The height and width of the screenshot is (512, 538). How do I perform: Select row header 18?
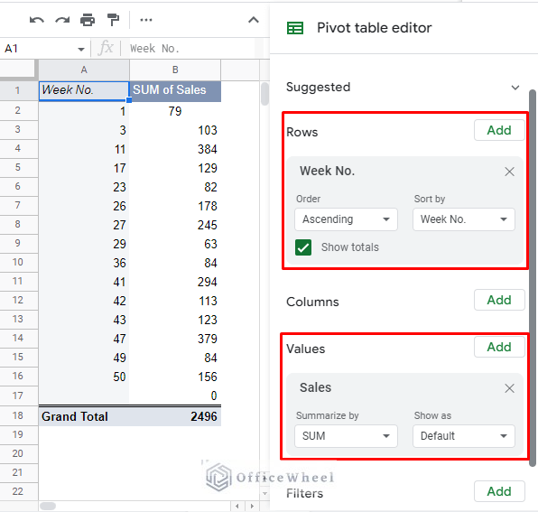pyautogui.click(x=18, y=416)
